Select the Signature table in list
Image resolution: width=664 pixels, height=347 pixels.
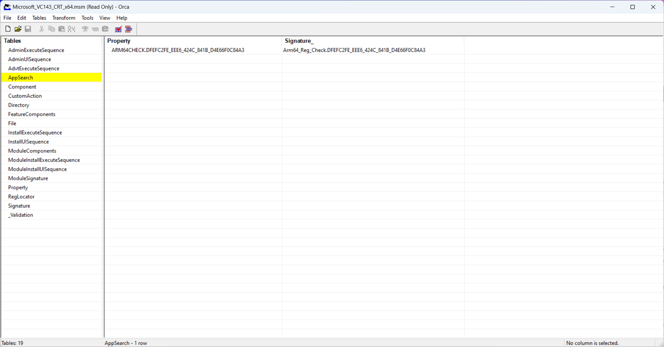click(x=52, y=206)
